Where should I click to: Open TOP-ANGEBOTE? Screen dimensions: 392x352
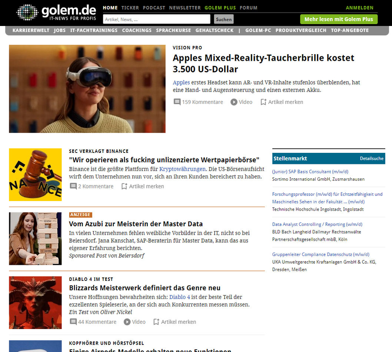click(350, 30)
